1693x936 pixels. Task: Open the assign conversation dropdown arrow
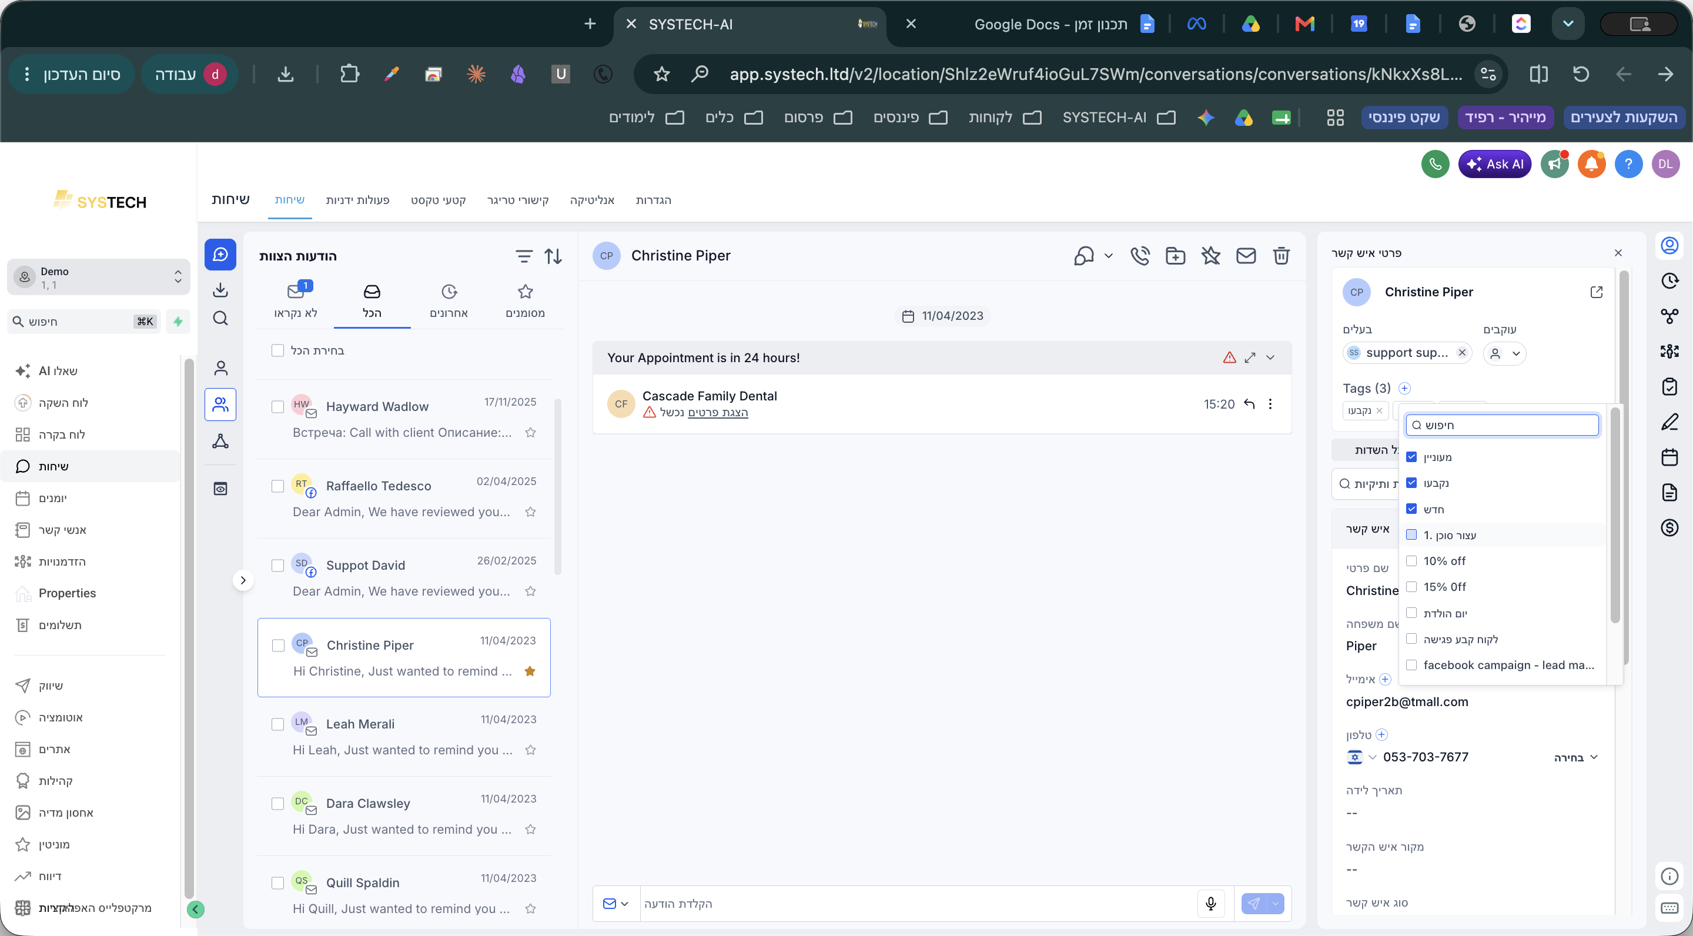coord(1108,256)
